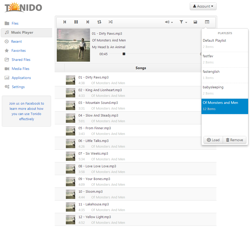Open the Account dropdown

203,6
